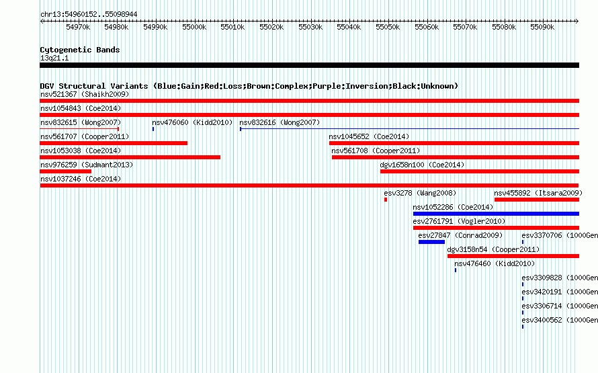Open esv3370706 (1000Gen variant label
Image resolution: width=598 pixels, height=373 pixels.
pos(560,235)
